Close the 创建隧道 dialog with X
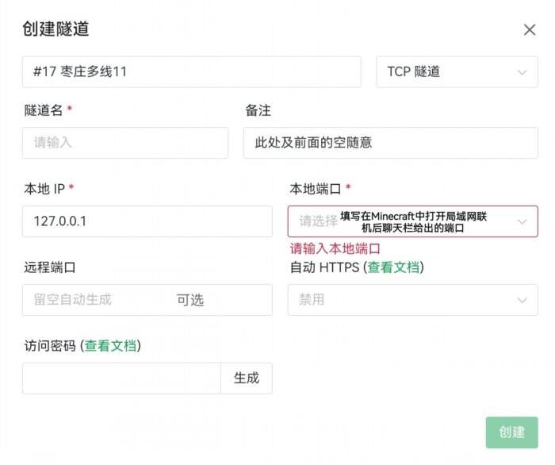The height and width of the screenshot is (465, 555). click(x=530, y=29)
